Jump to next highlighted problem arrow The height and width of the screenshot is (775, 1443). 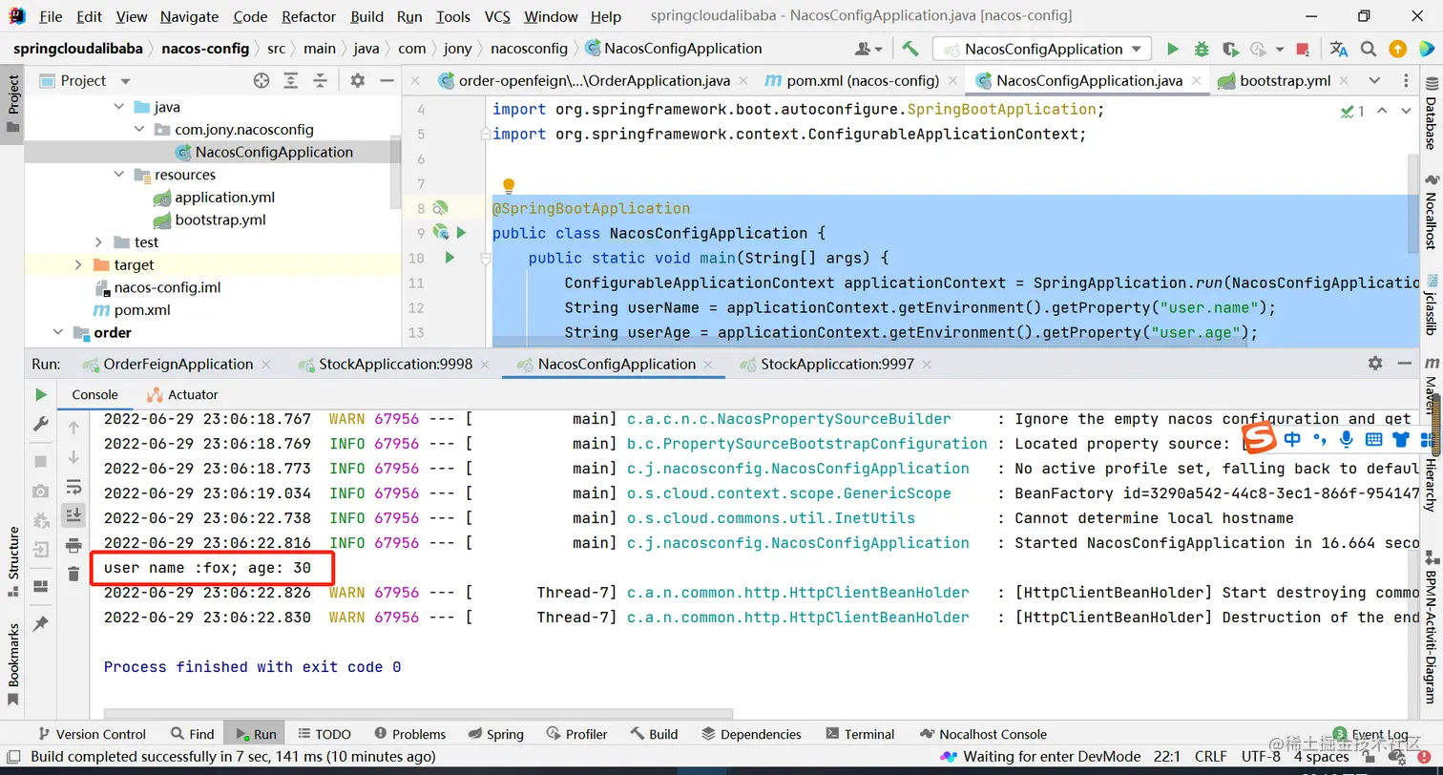1405,112
